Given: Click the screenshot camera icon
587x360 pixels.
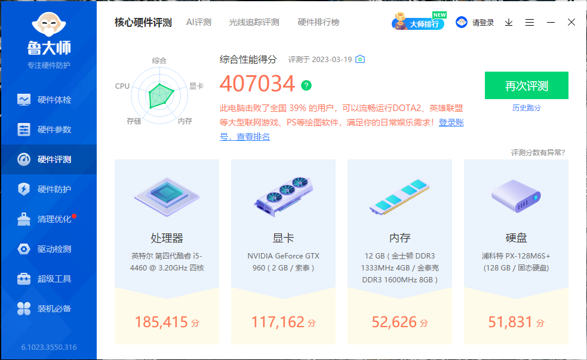Looking at the screenshot, I should 359,59.
